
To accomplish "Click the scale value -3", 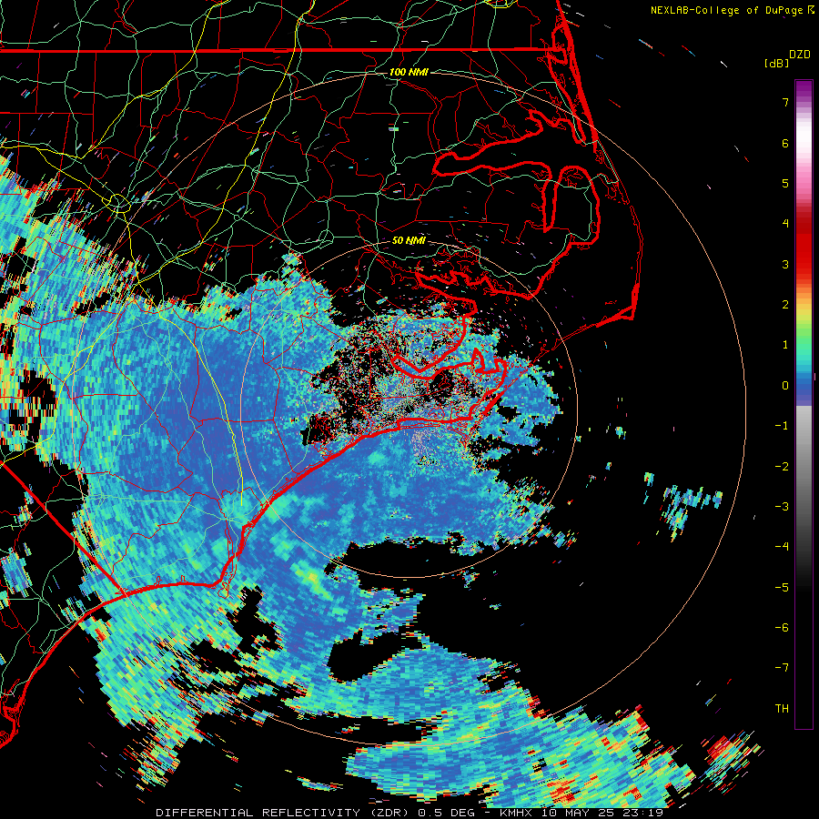I will (782, 507).
